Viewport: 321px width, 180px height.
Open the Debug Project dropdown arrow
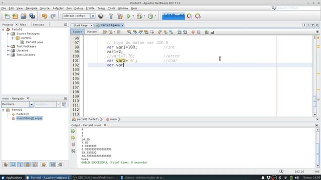click(x=144, y=16)
